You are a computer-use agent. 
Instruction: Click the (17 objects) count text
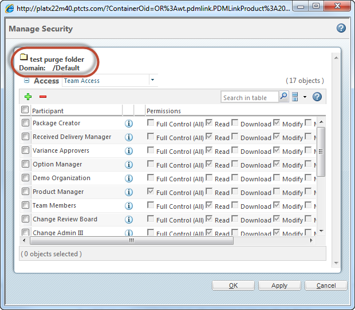click(x=305, y=81)
